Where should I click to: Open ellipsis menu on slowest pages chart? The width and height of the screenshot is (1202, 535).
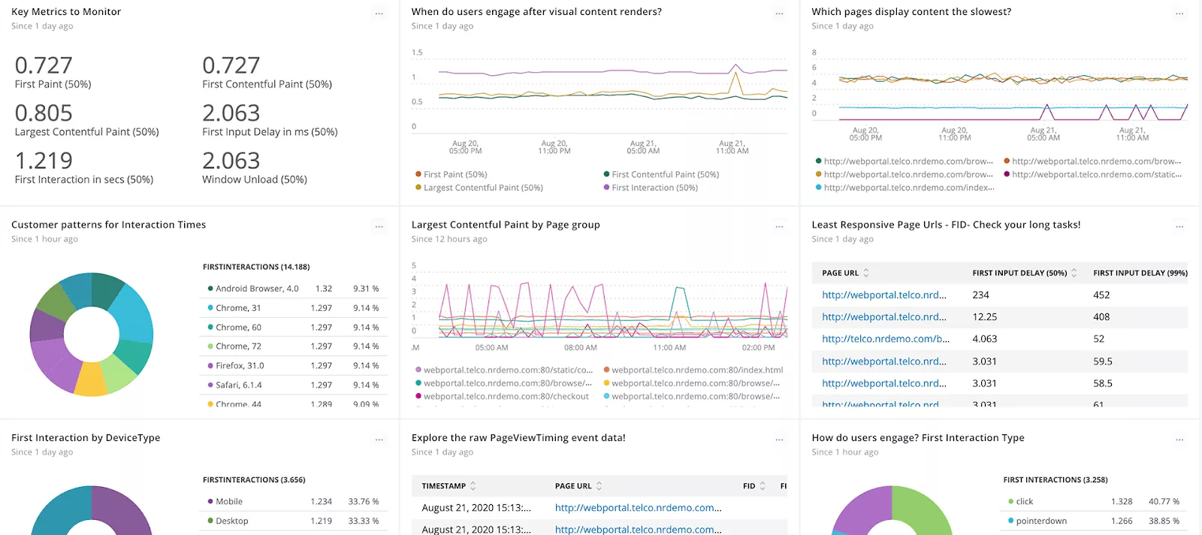pos(1179,13)
